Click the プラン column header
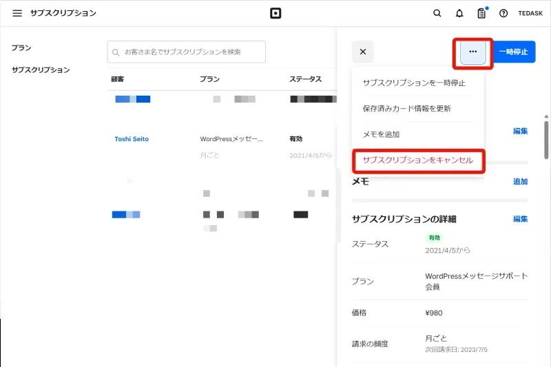 (x=210, y=79)
